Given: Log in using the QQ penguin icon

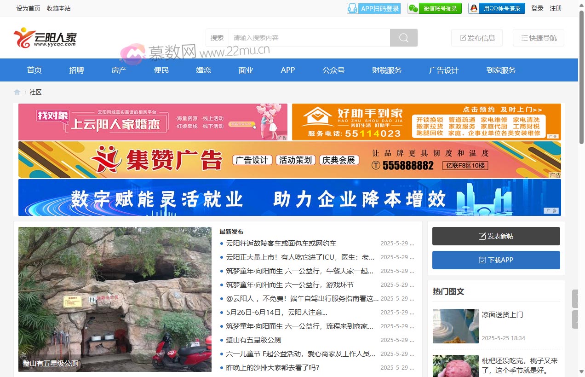Looking at the screenshot, I should (473, 8).
